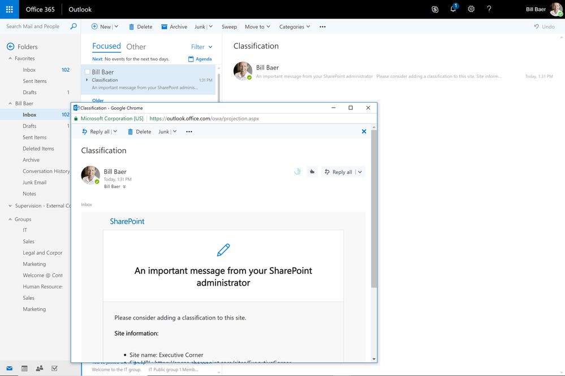The height and width of the screenshot is (376, 565).
Task: Open more actions ellipsis in main toolbar
Action: (x=322, y=27)
